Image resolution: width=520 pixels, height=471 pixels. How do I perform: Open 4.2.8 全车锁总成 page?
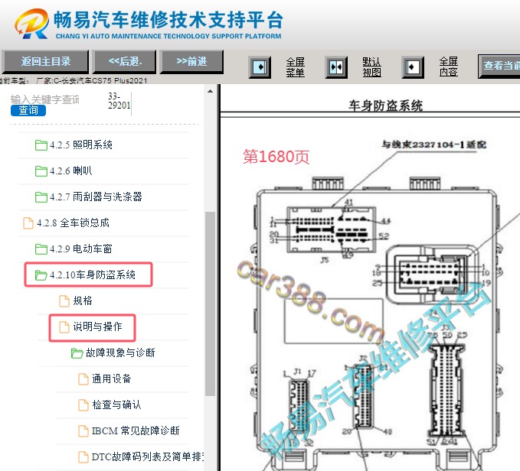(73, 223)
